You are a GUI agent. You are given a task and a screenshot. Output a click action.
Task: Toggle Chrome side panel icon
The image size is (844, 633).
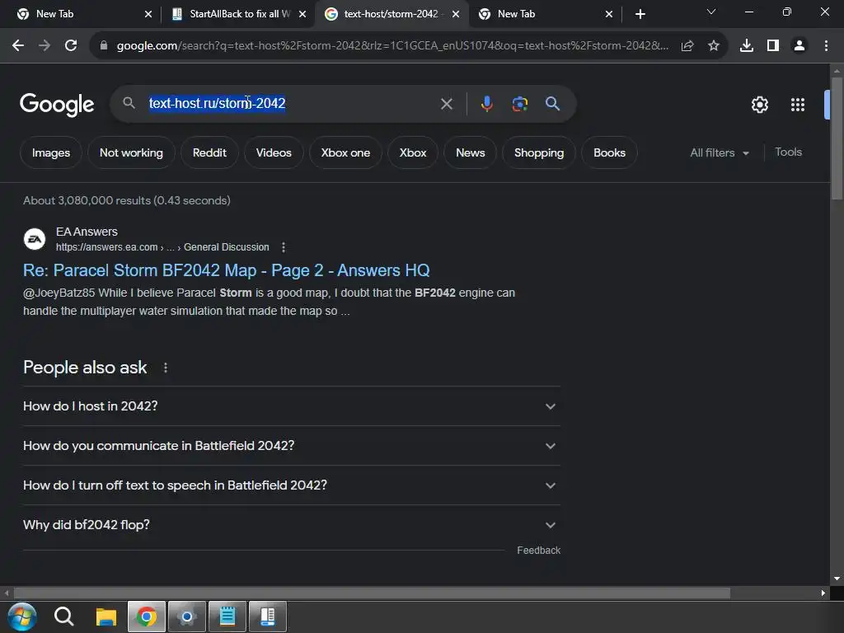click(x=772, y=46)
